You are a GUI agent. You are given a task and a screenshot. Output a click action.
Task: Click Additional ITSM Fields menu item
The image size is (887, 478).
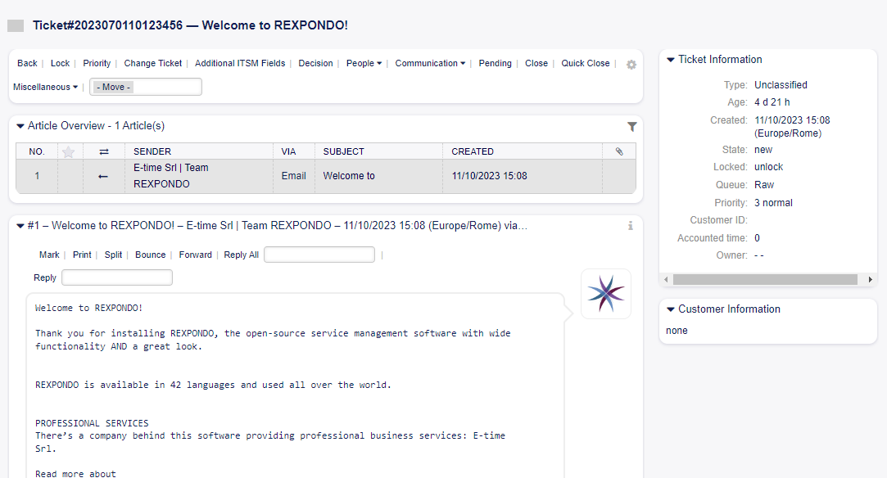click(x=240, y=63)
